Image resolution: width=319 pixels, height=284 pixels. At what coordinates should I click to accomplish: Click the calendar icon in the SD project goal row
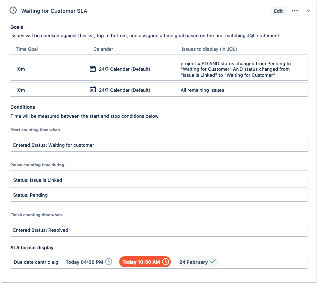(93, 69)
